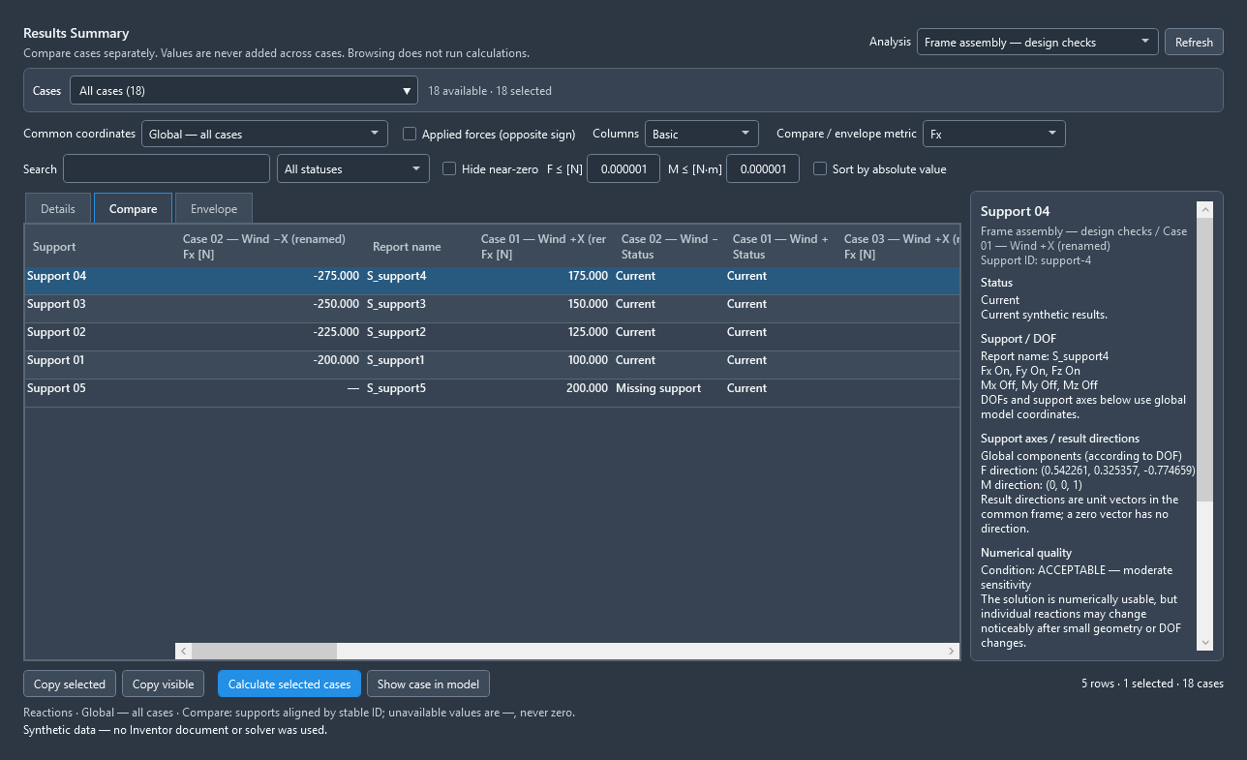
Task: Click the Refresh button
Action: coord(1194,42)
